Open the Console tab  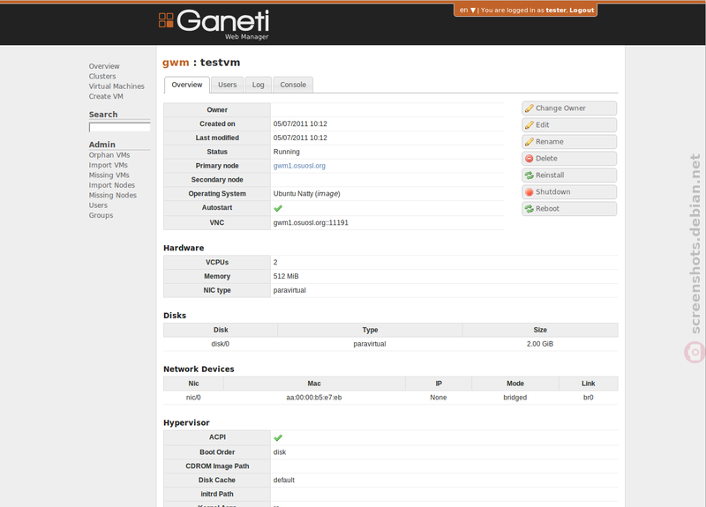293,85
